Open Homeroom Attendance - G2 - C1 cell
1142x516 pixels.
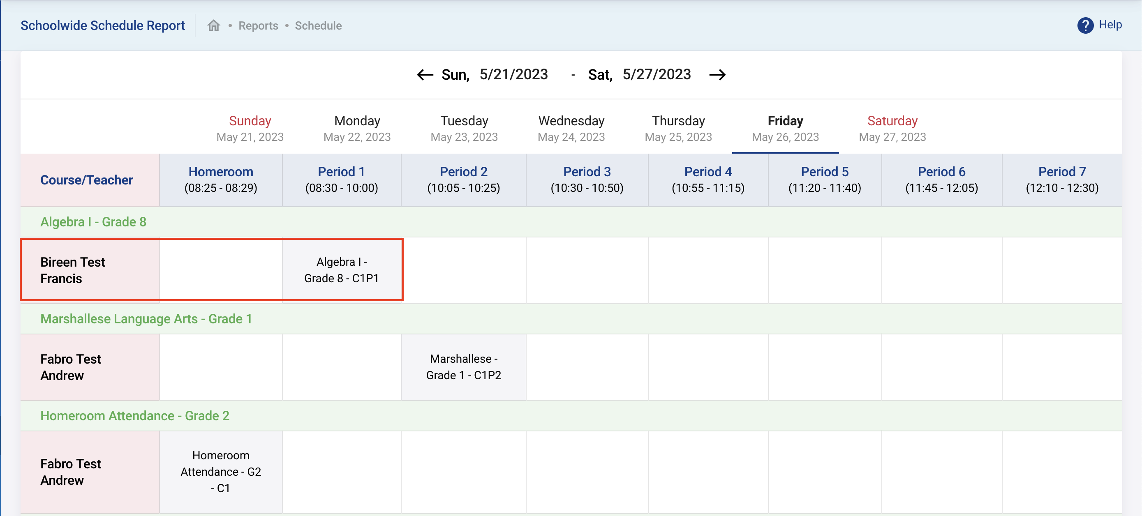(221, 472)
